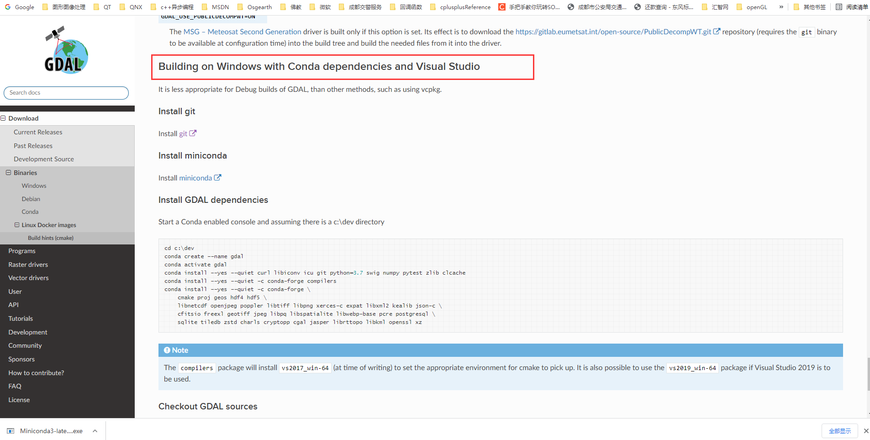This screenshot has width=870, height=440.
Task: Open the MSDN bookmark folder
Action: 215,7
